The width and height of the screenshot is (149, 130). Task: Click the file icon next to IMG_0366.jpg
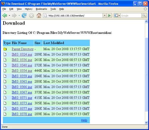(5, 87)
